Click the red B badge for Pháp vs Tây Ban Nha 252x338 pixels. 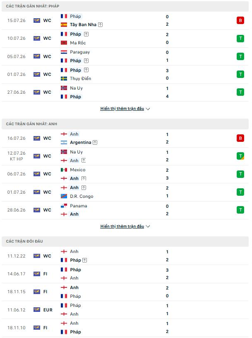(240, 20)
